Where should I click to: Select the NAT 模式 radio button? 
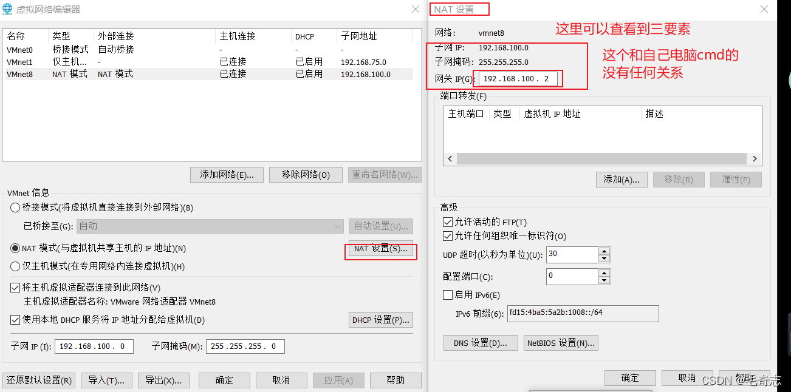[15, 248]
